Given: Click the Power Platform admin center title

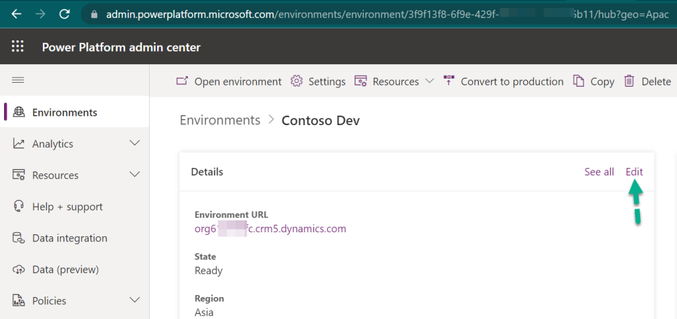Looking at the screenshot, I should pos(121,47).
